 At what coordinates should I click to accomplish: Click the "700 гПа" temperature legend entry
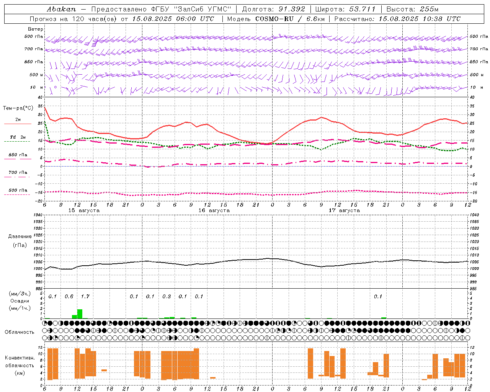18,172
